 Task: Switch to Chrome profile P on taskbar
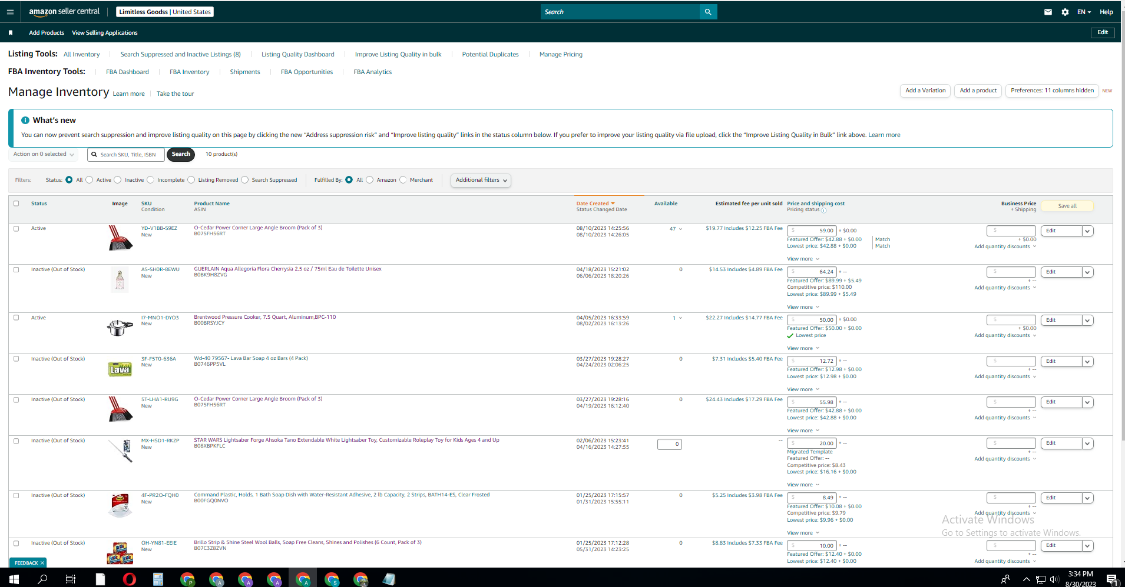(187, 579)
